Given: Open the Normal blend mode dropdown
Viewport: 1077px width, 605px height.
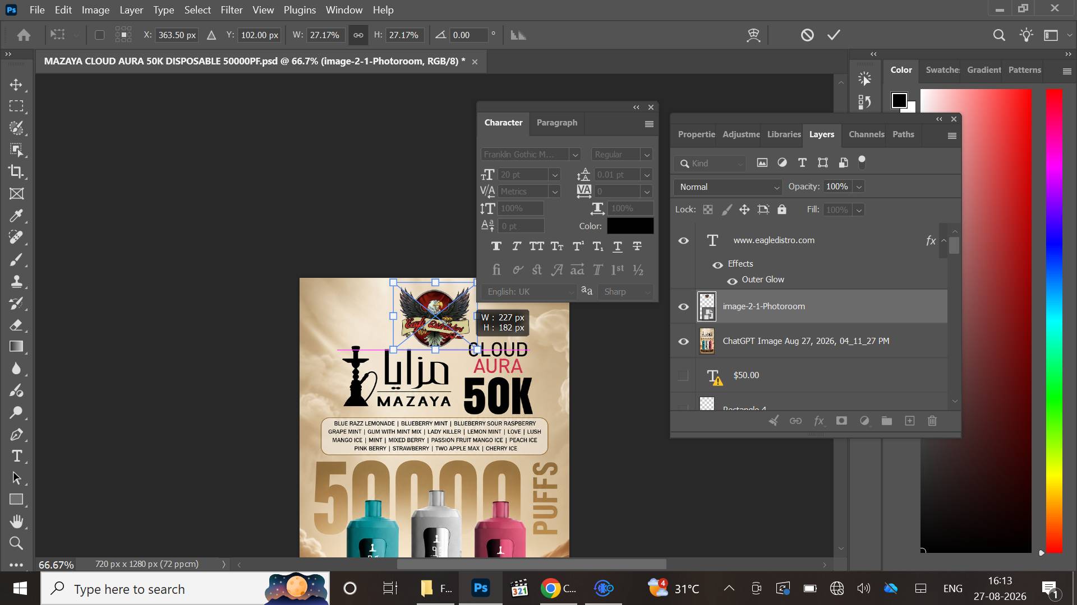Looking at the screenshot, I should pos(728,187).
